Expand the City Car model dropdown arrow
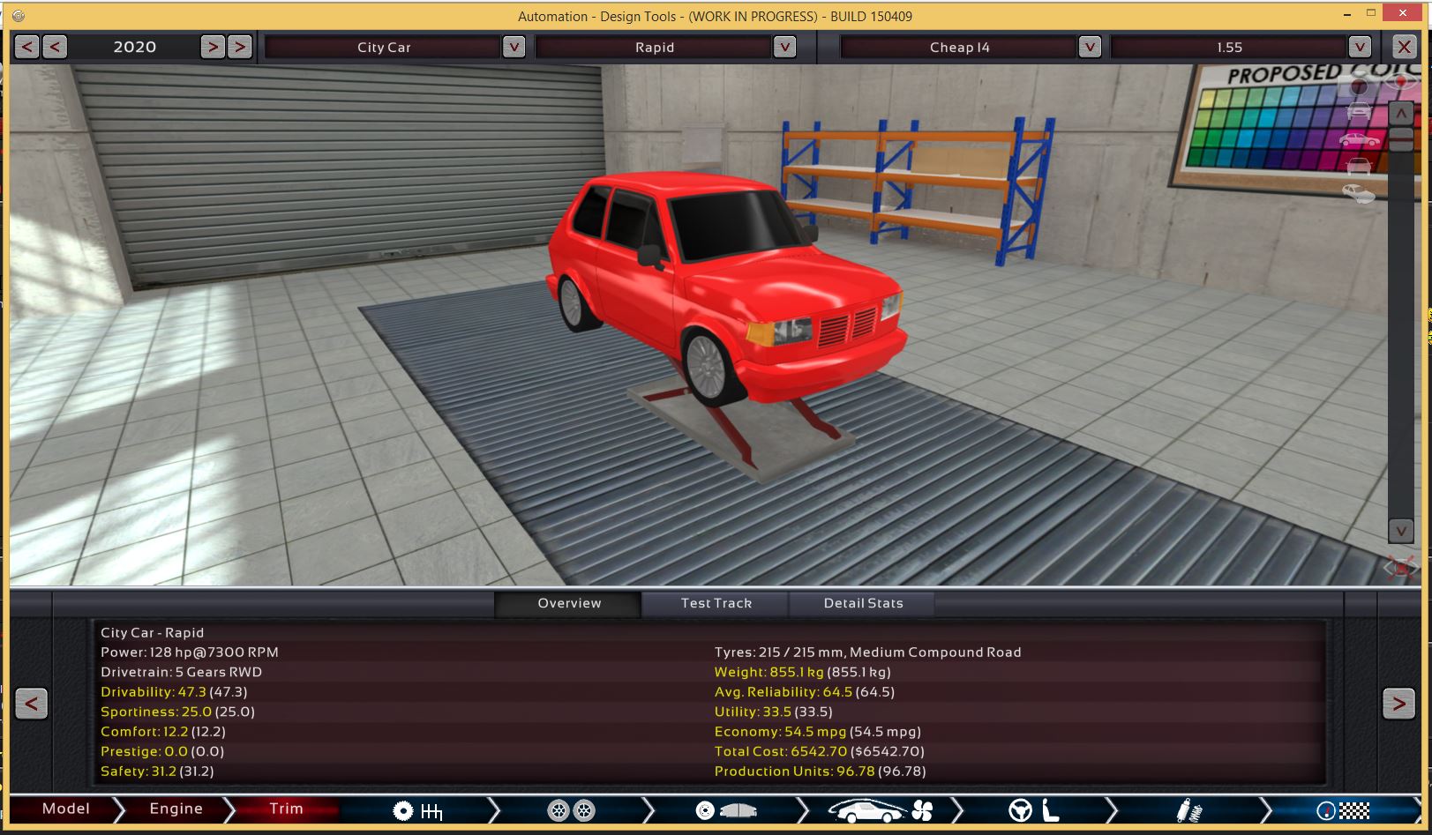 tap(514, 47)
